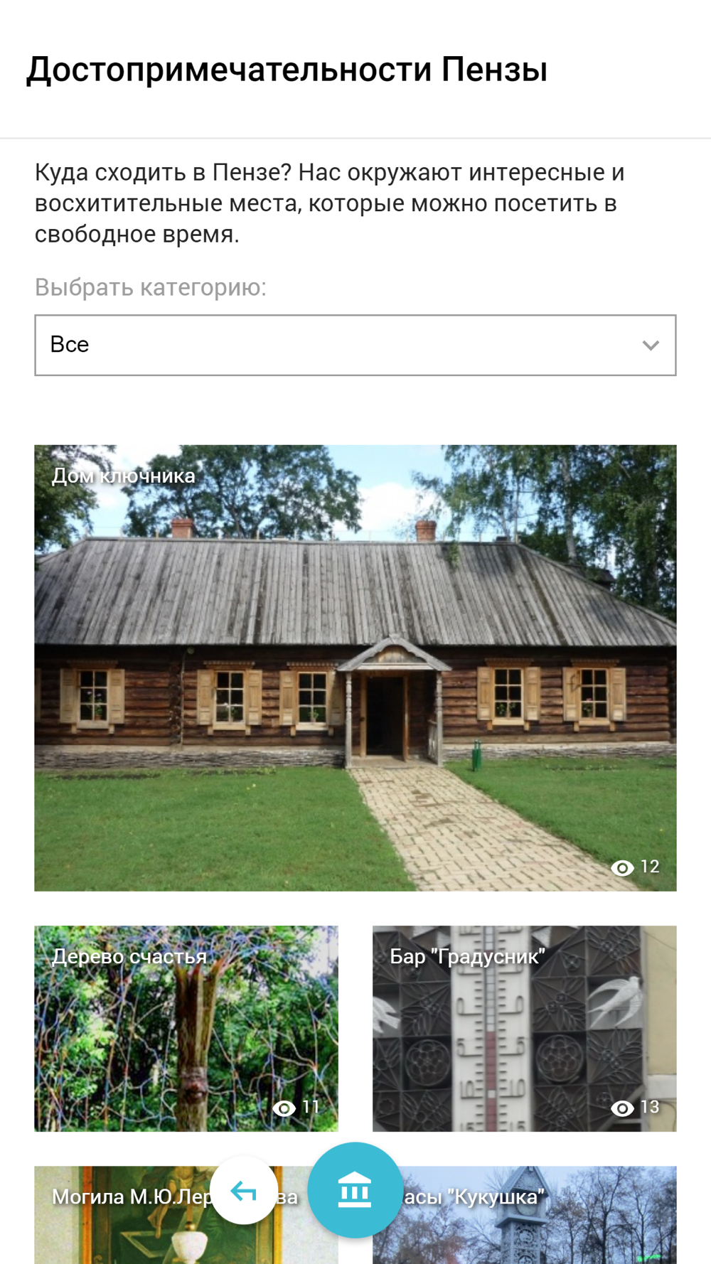Click the Дерево счастья title text
This screenshot has width=711, height=1264.
point(129,956)
